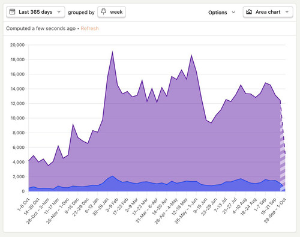Open the Area chart type dropdown
The image size is (300, 237).
pyautogui.click(x=268, y=12)
